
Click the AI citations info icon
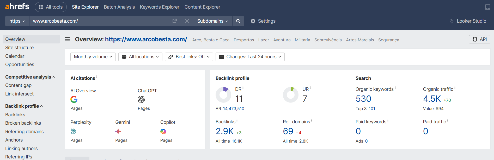(x=97, y=77)
